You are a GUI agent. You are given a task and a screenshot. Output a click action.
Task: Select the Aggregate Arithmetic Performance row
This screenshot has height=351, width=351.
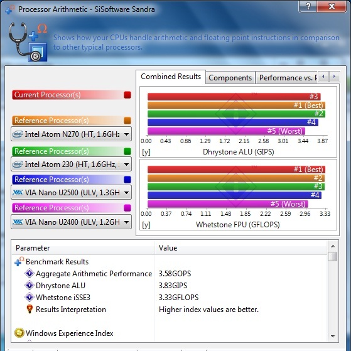coord(170,274)
